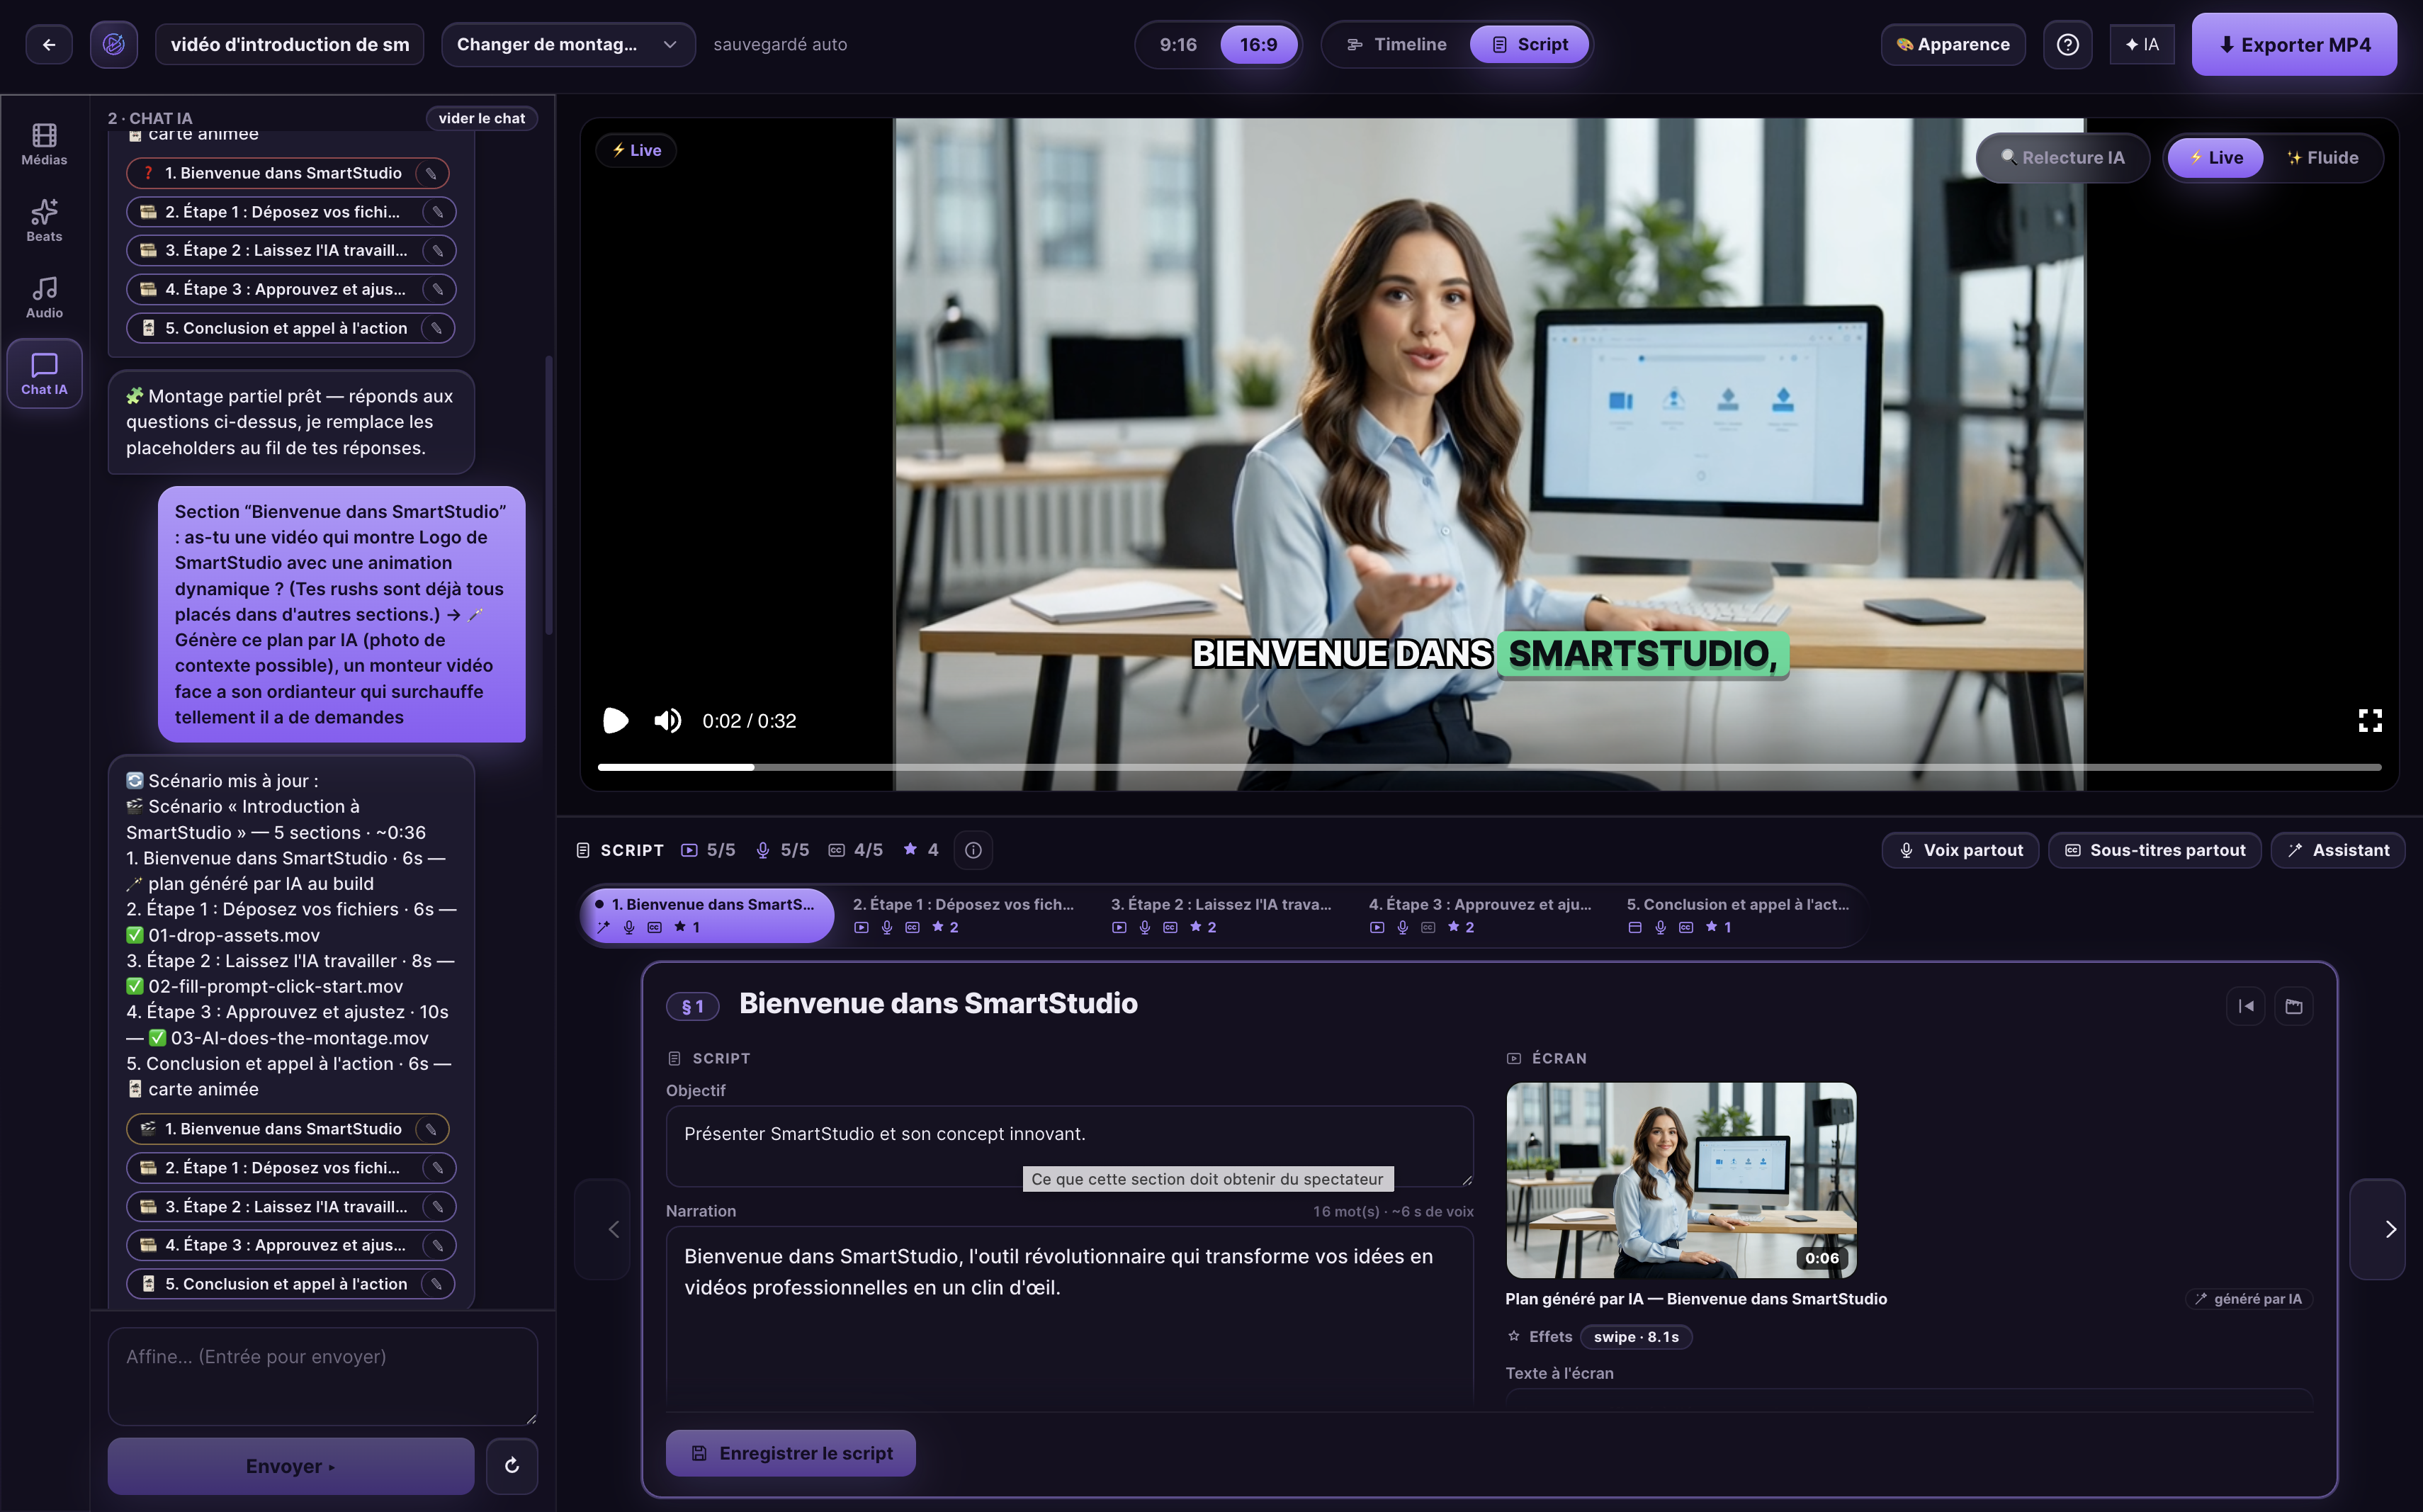Select section tab 1. Bienvenue dans SmartS...
This screenshot has height=1512, width=2423.
click(706, 915)
